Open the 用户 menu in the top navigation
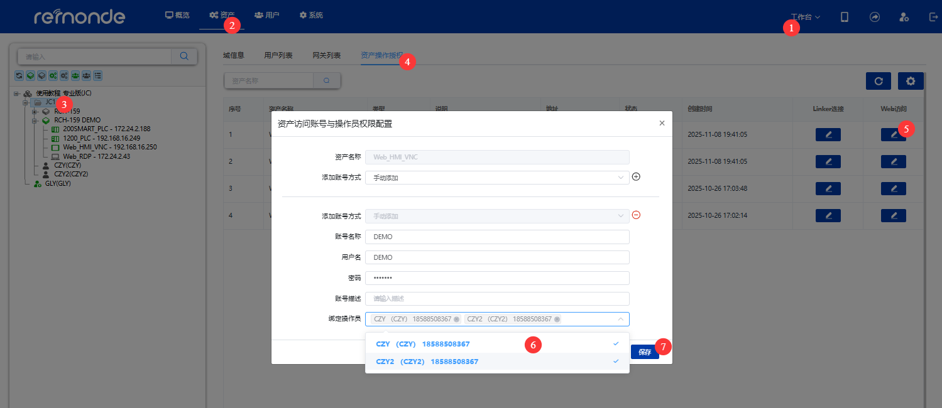 (x=267, y=16)
